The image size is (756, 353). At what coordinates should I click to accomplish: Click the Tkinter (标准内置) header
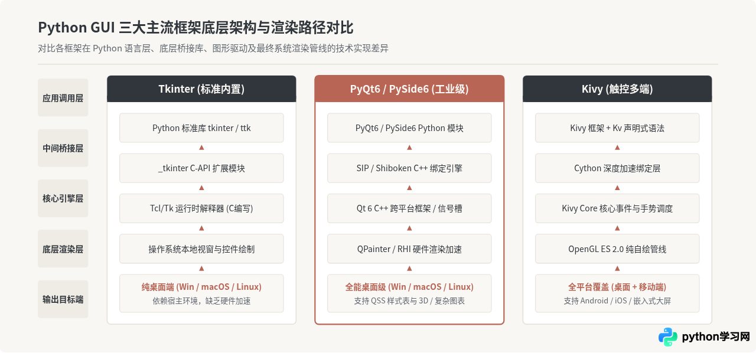pos(201,89)
